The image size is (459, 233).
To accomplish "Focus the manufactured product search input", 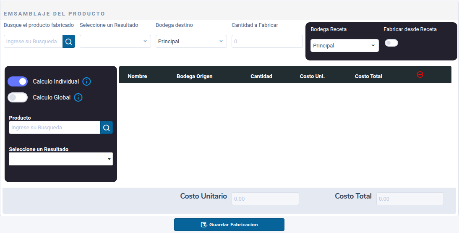I will [33, 41].
